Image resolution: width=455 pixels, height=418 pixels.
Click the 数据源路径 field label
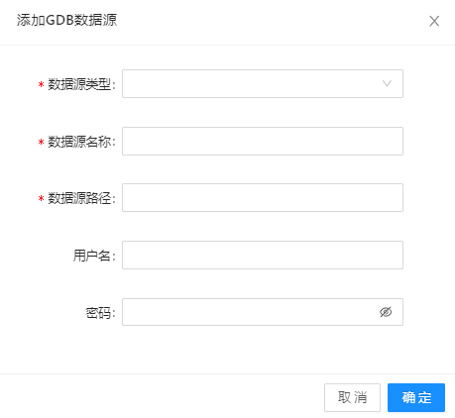[x=81, y=198]
